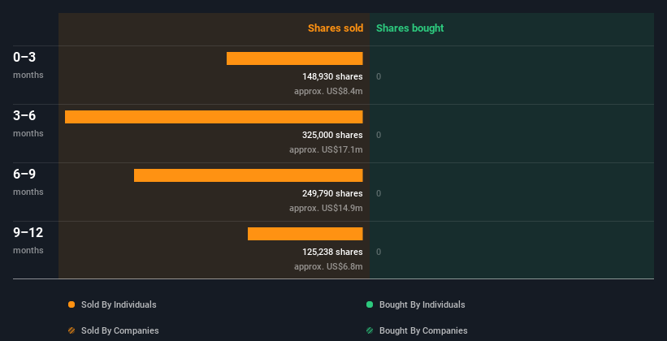Viewport: 667px width, 341px height.
Task: Click the orange Sold By Individuals legend dot
Action: [71, 304]
